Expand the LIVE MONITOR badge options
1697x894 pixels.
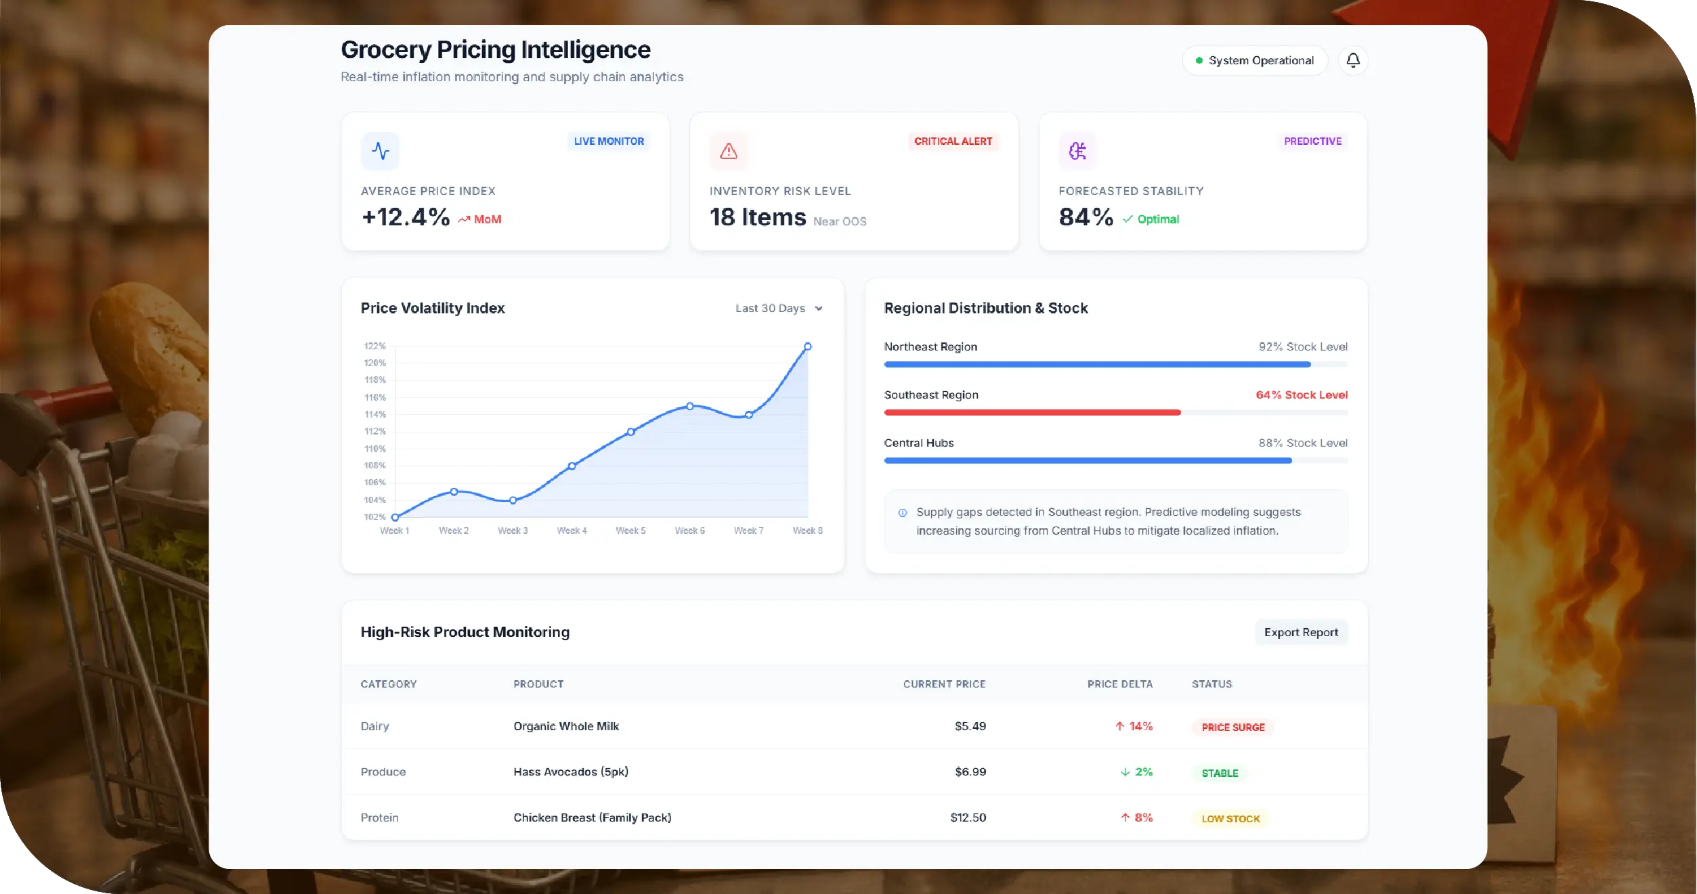[608, 141]
